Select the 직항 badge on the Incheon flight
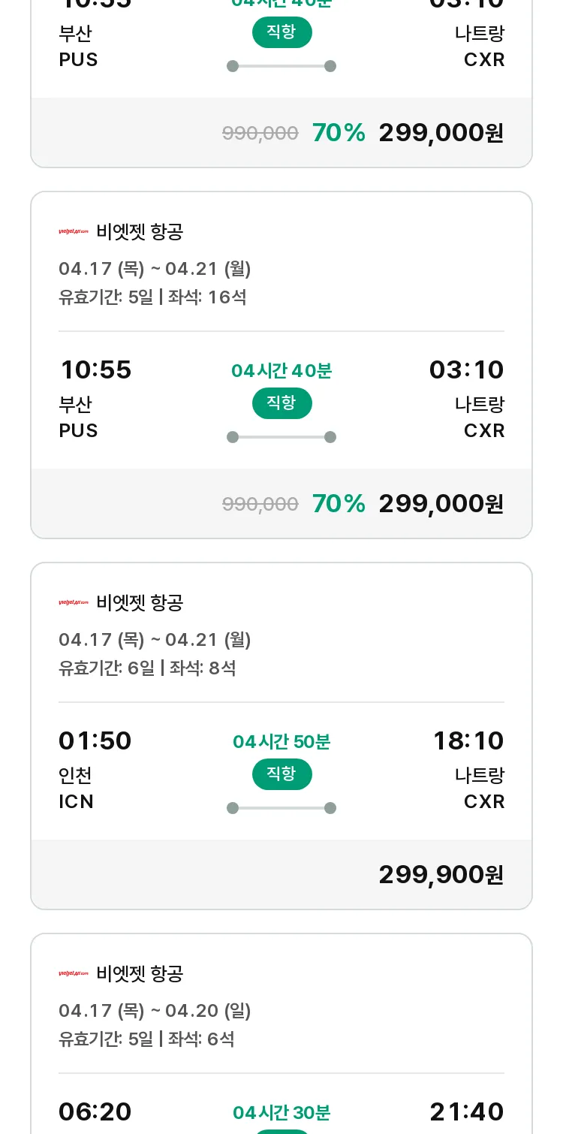Viewport: 563px width, 1134px height. pyautogui.click(x=281, y=774)
